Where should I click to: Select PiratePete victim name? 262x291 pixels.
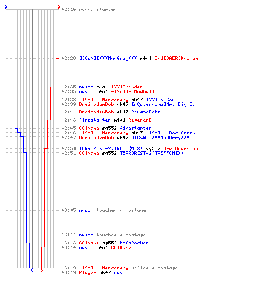pos(146,112)
